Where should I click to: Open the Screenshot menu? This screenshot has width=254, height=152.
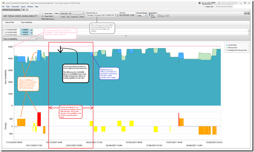coord(15,7)
